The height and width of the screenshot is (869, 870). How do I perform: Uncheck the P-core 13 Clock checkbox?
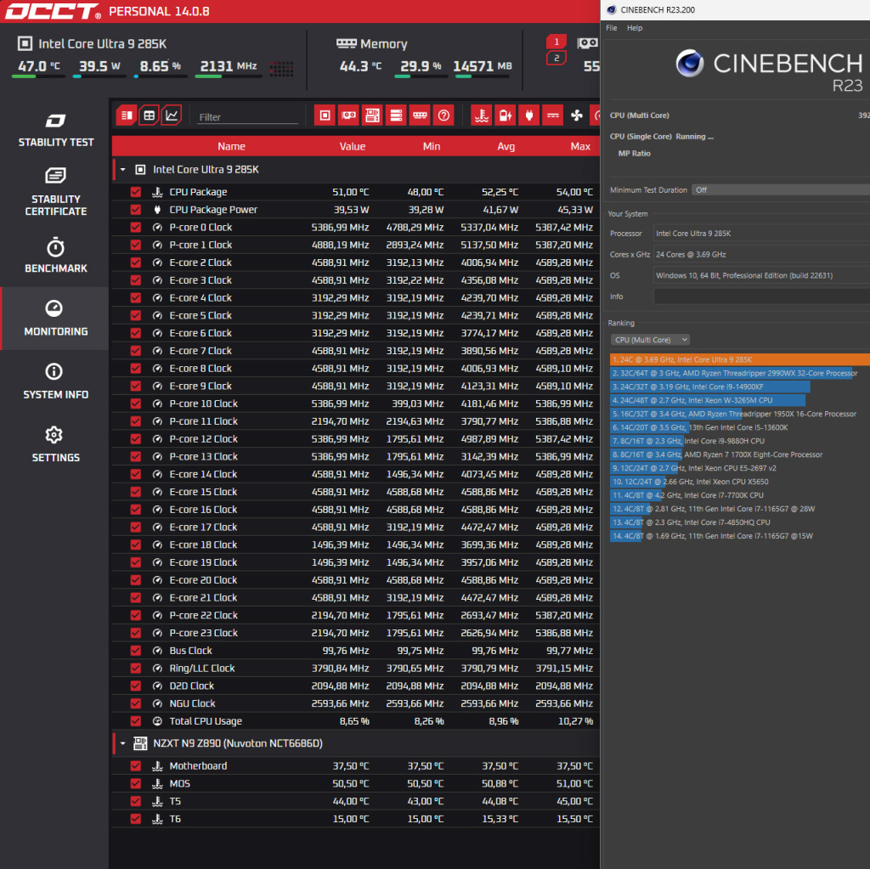pos(135,457)
